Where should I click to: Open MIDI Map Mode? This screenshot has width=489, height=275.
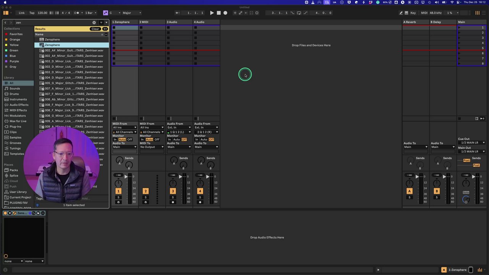(x=424, y=13)
